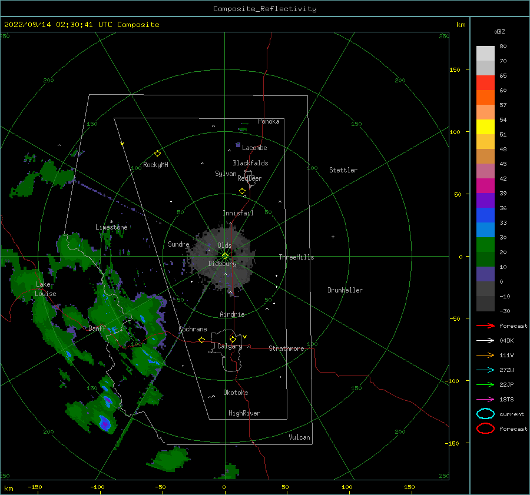Click the Calgary city label
This screenshot has height=495, width=530.
click(x=230, y=346)
